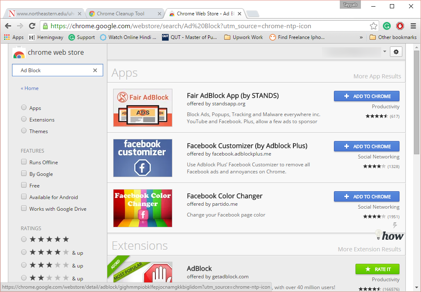This screenshot has height=292, width=421.
Task: Clear the Ad Block search text
Action: [x=95, y=71]
